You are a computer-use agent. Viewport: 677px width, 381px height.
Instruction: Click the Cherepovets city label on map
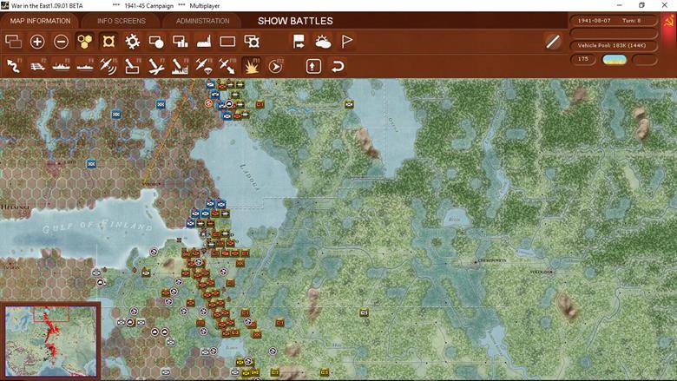[x=491, y=260]
